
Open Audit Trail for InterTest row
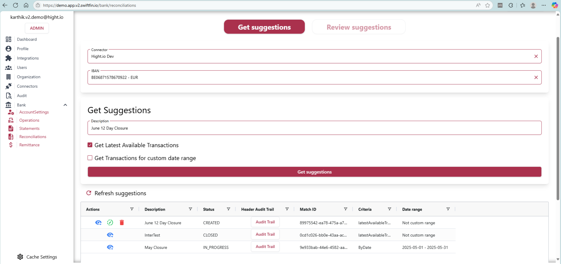click(265, 235)
